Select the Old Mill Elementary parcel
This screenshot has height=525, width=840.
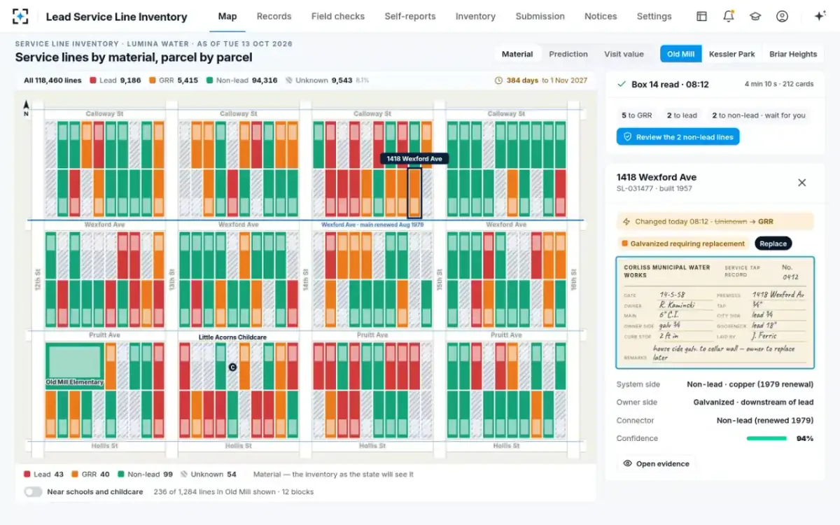74,363
